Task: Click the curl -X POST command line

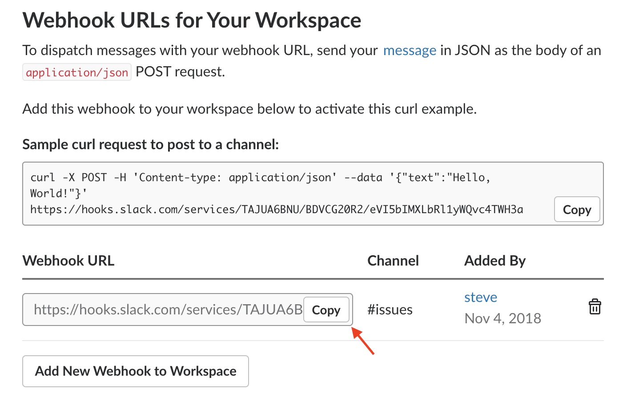Action: [260, 178]
